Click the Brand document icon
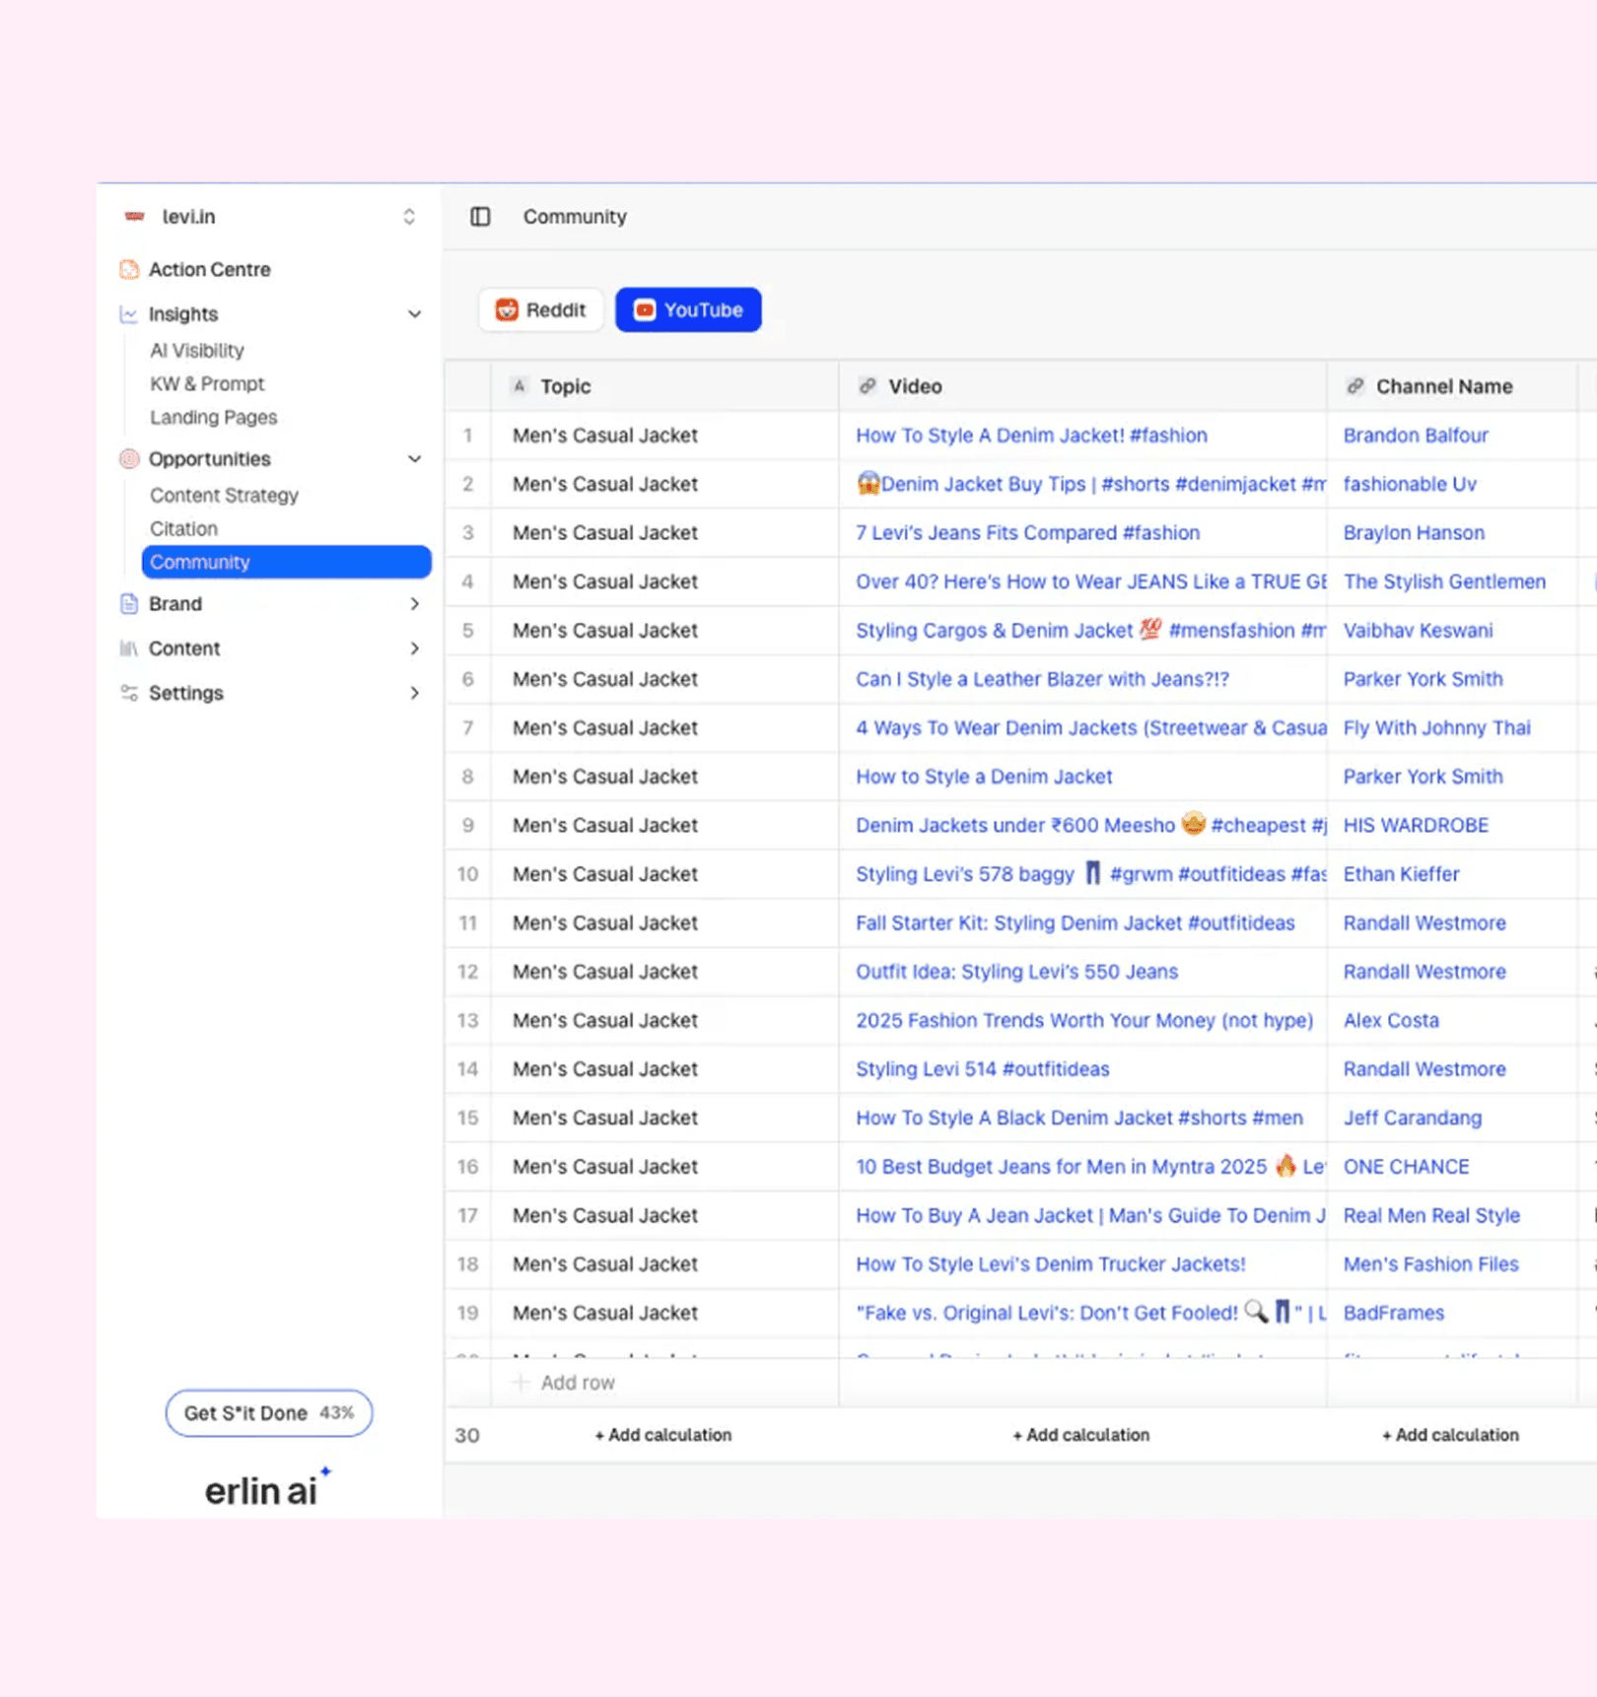Viewport: 1597px width, 1697px height. tap(129, 604)
